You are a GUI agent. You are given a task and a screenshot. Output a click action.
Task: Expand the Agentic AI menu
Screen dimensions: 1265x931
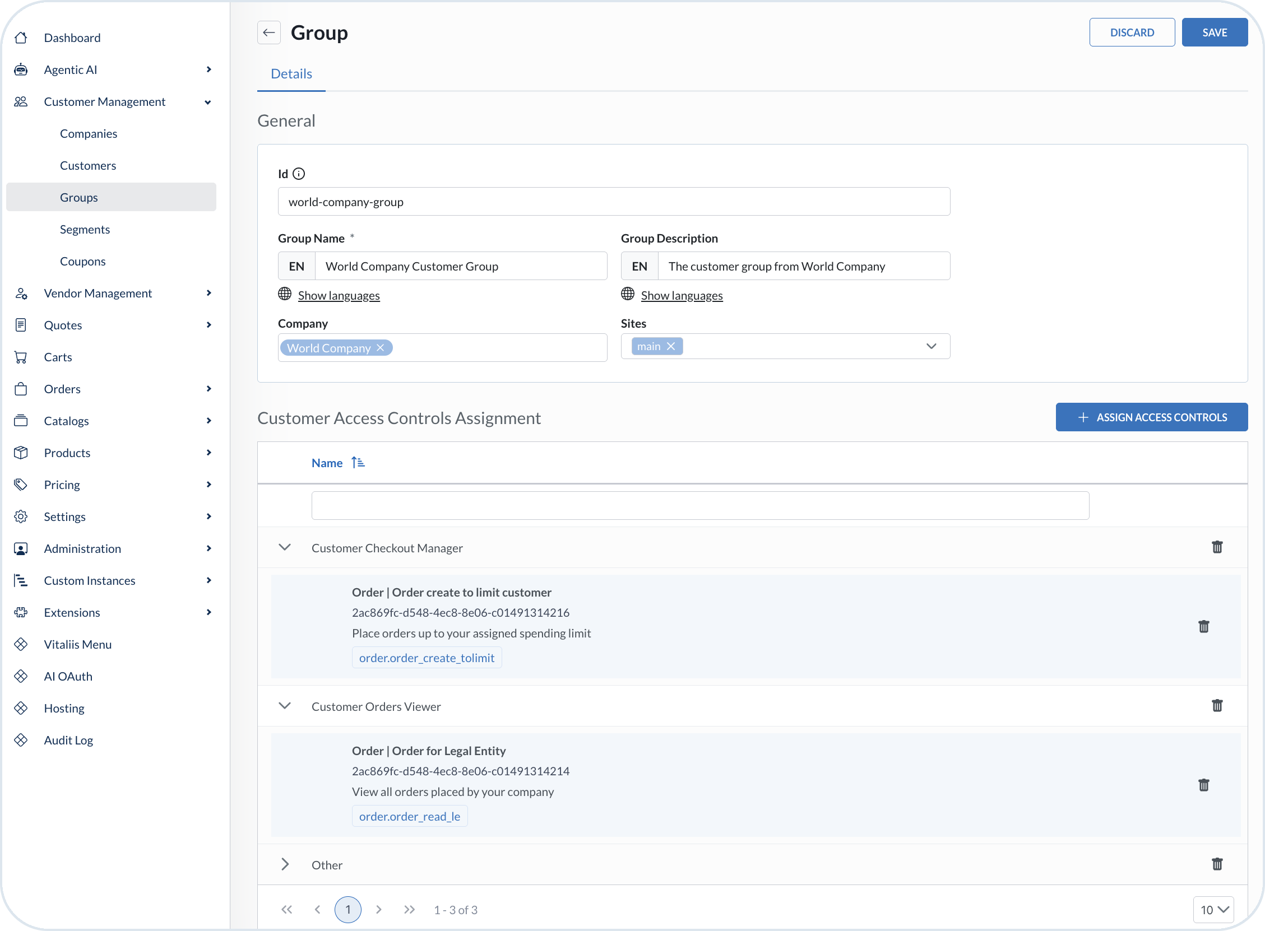click(x=208, y=70)
